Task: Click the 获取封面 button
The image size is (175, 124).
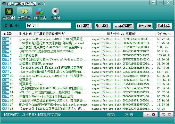Action: coord(145,26)
